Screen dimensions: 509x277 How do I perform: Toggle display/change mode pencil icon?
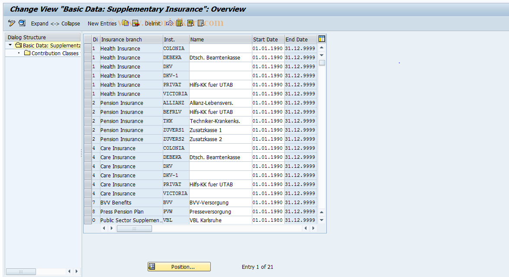coord(12,23)
